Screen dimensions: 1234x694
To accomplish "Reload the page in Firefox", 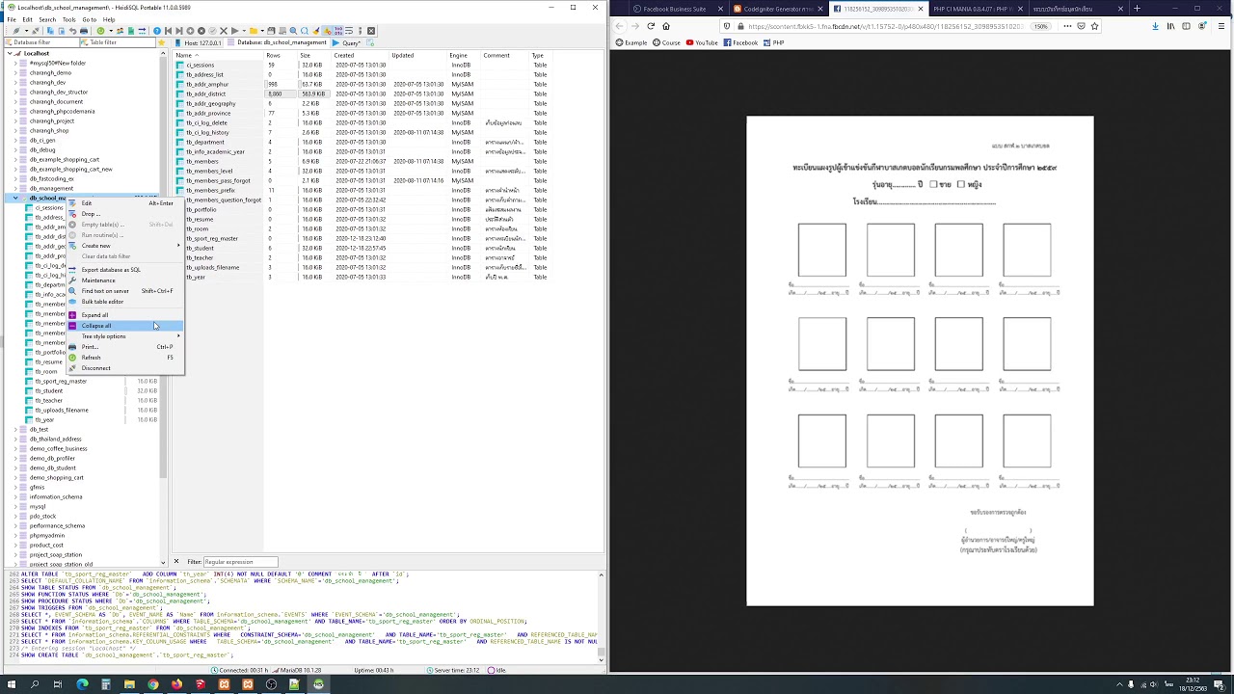I will (651, 26).
